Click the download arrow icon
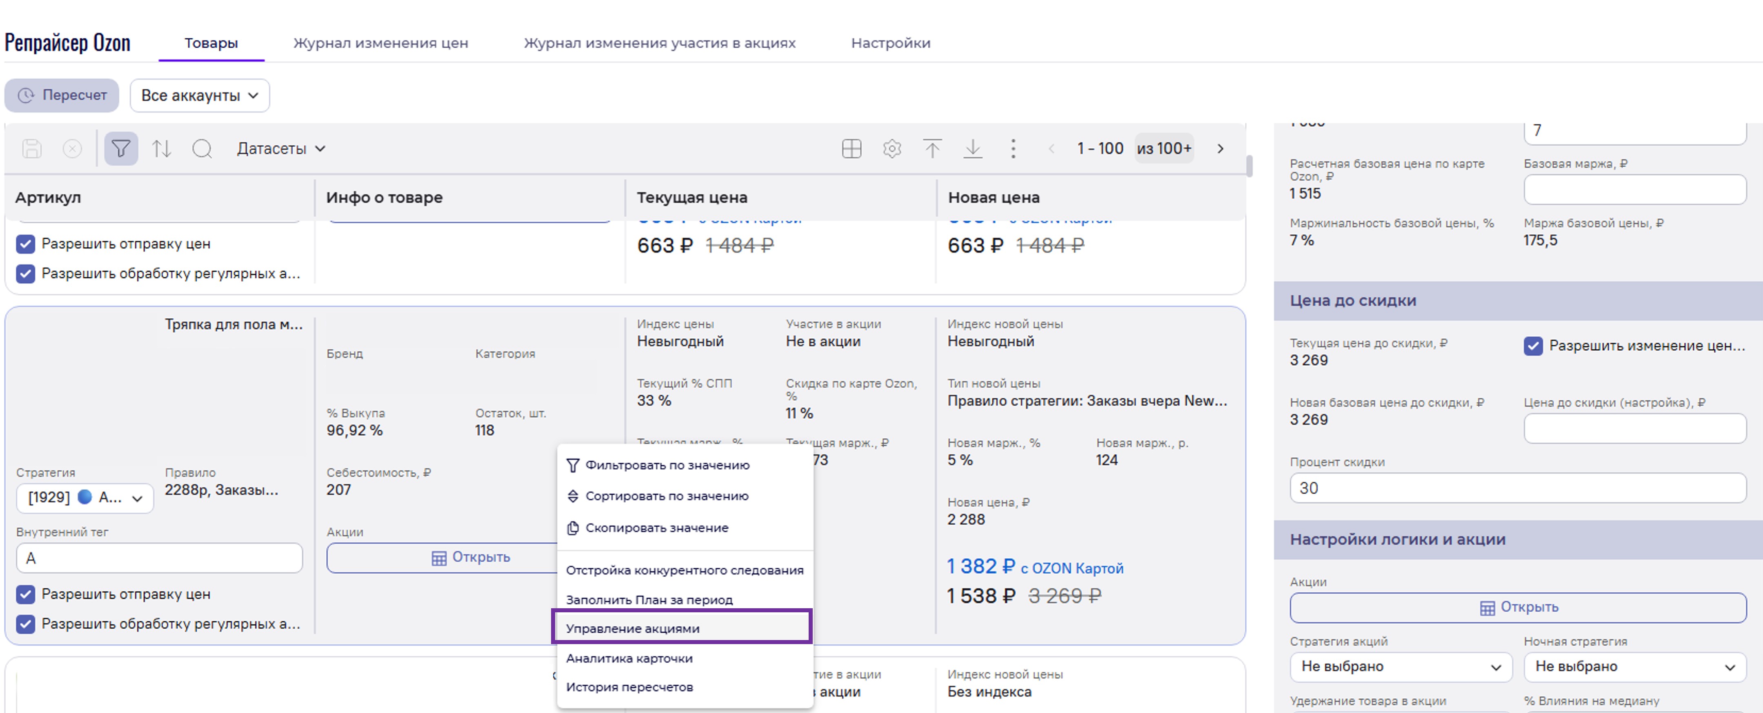The image size is (1763, 713). click(972, 148)
